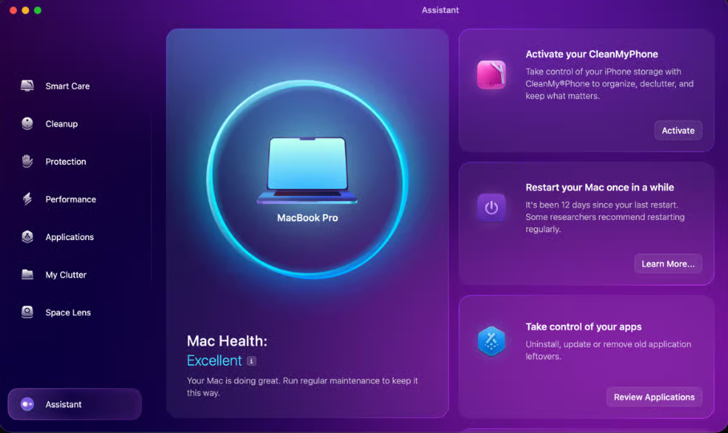Open the Protection section

tap(66, 162)
